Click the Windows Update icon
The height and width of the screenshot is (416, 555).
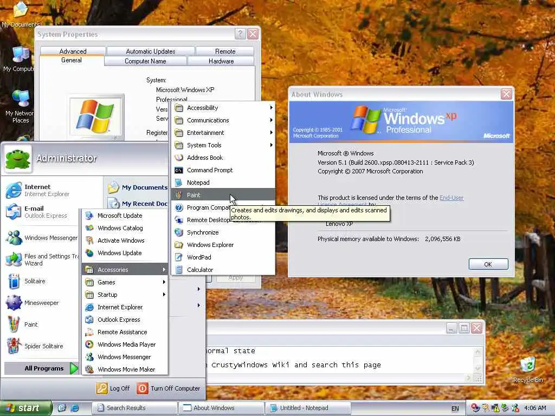[x=89, y=253]
